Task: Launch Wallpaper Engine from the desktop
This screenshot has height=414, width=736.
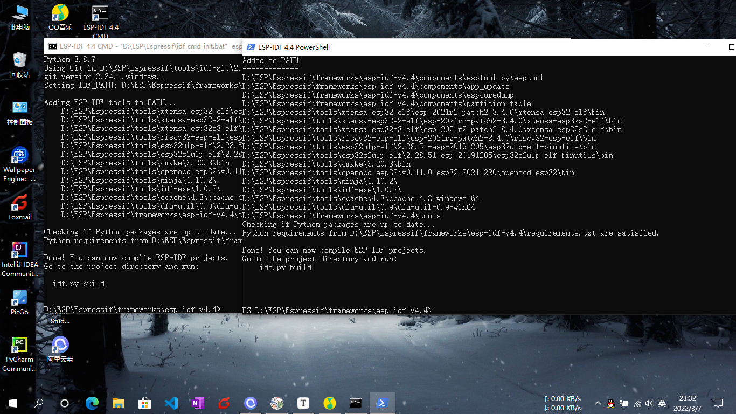Action: [20, 164]
